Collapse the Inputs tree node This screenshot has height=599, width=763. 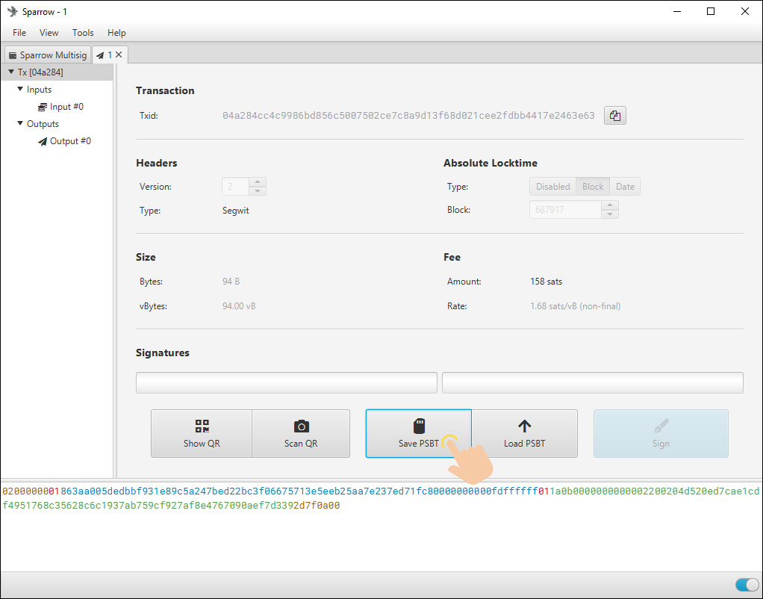pos(20,90)
